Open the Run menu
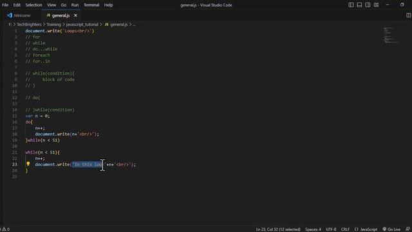The height and width of the screenshot is (232, 412). [75, 5]
